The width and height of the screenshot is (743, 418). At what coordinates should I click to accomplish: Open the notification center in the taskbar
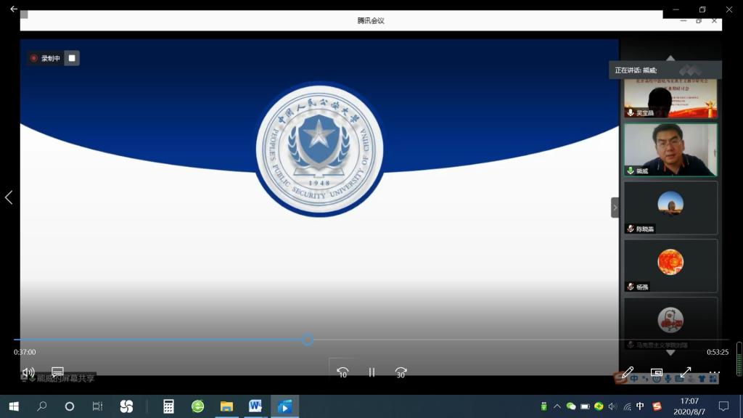[723, 406]
